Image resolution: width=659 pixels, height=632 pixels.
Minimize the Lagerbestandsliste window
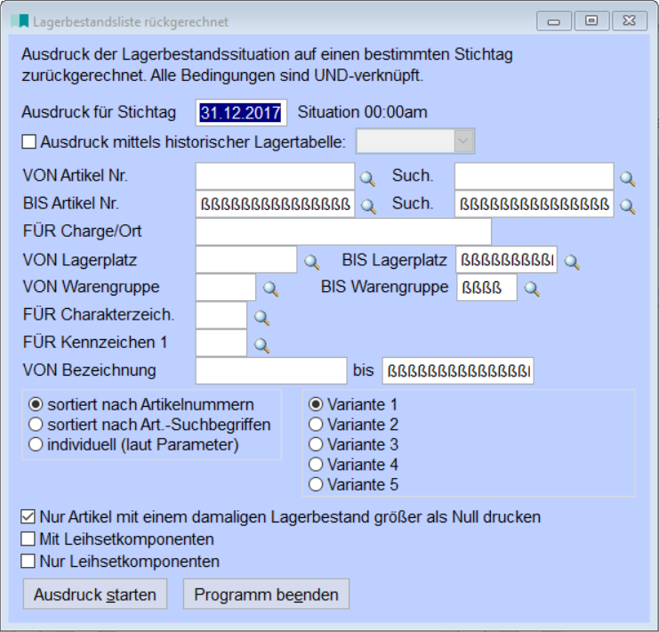tap(554, 21)
